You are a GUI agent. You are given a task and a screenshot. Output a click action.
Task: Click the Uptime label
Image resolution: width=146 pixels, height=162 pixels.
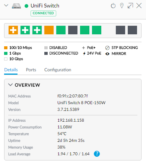tap(14, 141)
